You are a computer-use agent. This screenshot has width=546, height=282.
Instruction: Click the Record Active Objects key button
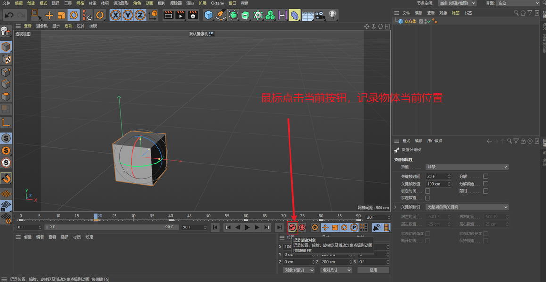292,227
